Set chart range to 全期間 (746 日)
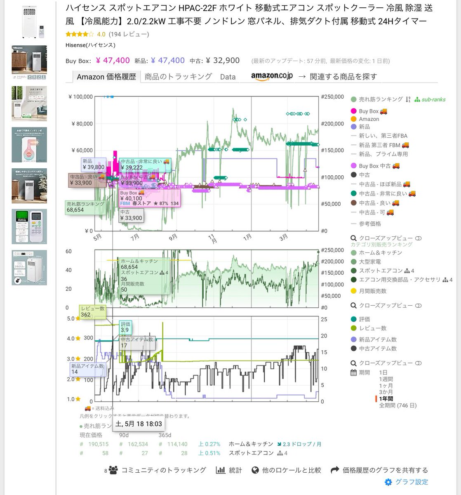The image size is (461, 495). (x=398, y=405)
